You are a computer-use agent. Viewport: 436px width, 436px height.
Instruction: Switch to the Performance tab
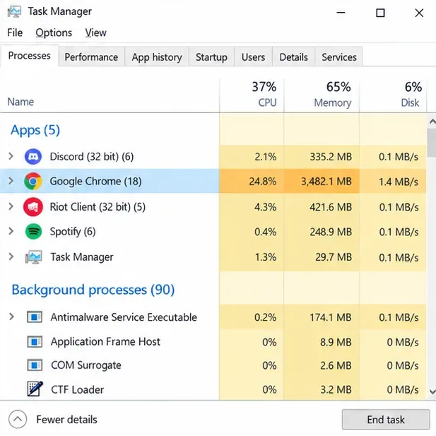point(91,57)
